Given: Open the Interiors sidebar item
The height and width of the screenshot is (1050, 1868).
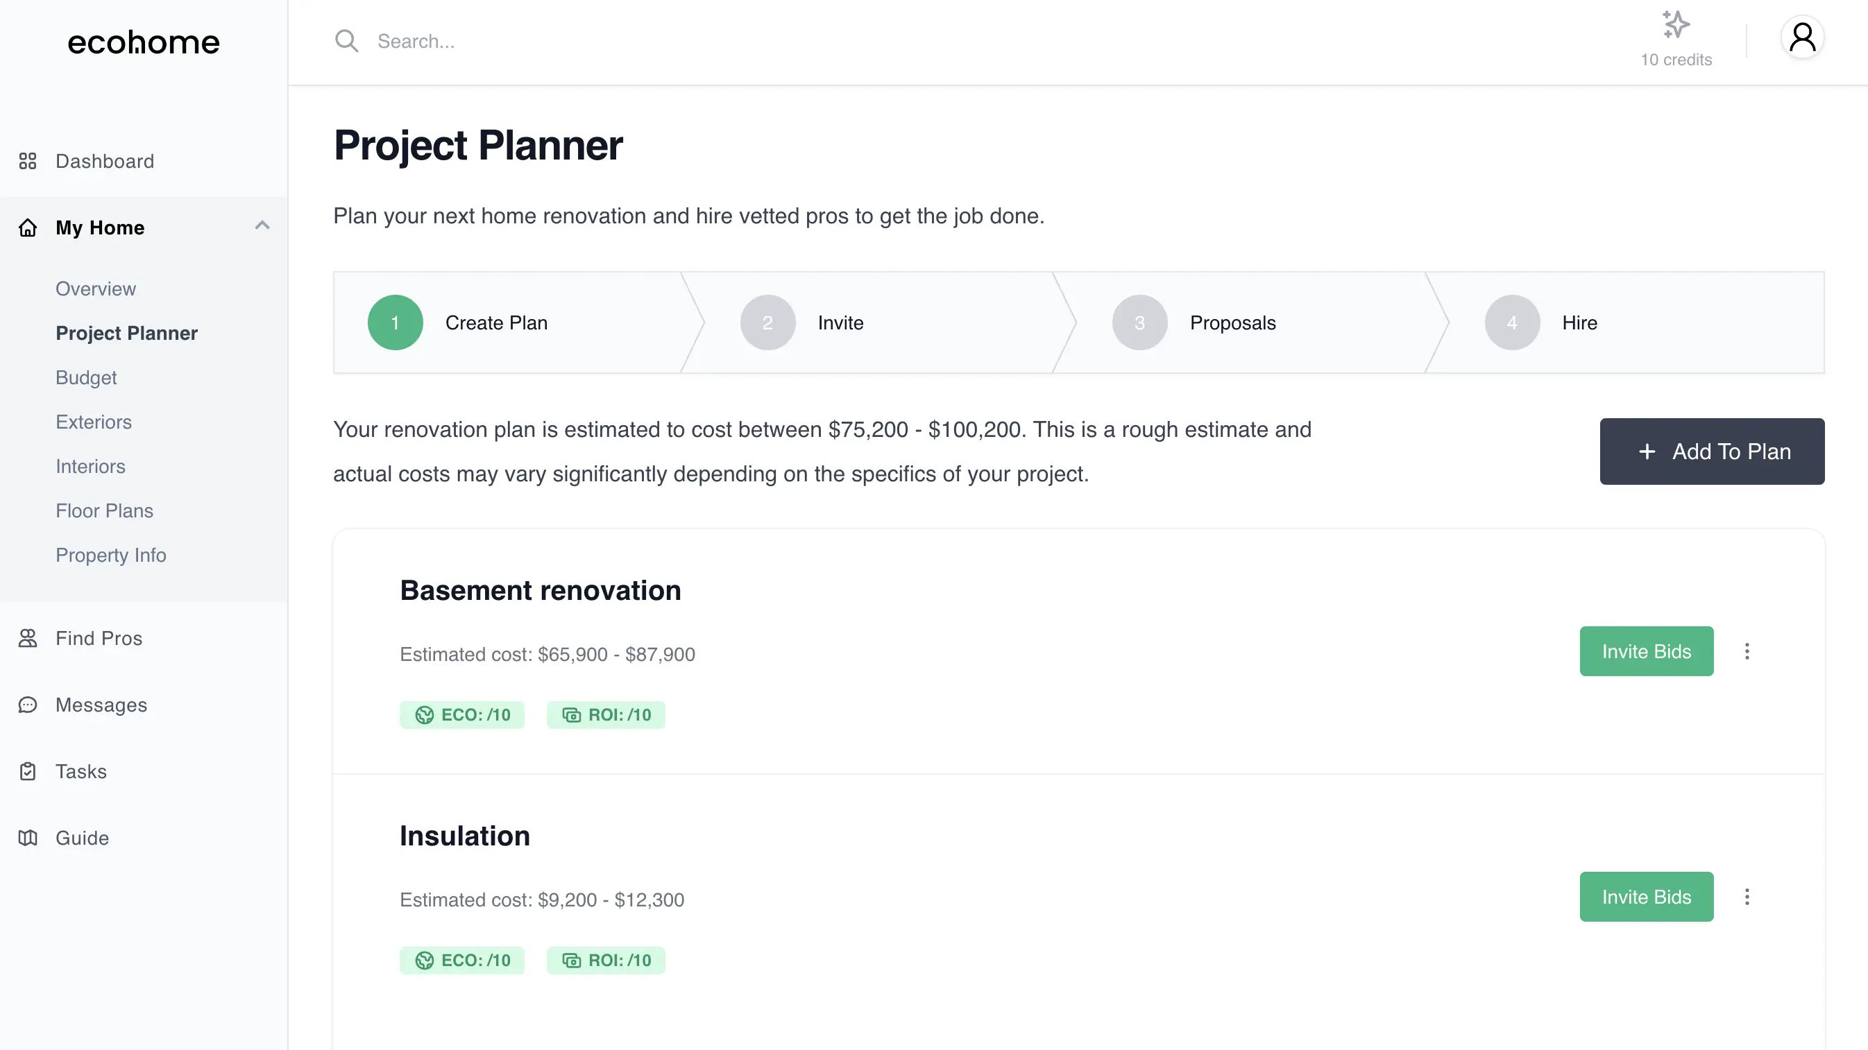Looking at the screenshot, I should (90, 467).
